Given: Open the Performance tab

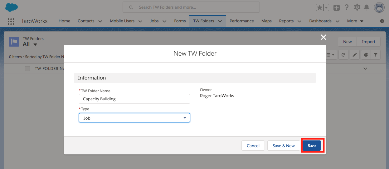Looking at the screenshot, I should click(242, 21).
